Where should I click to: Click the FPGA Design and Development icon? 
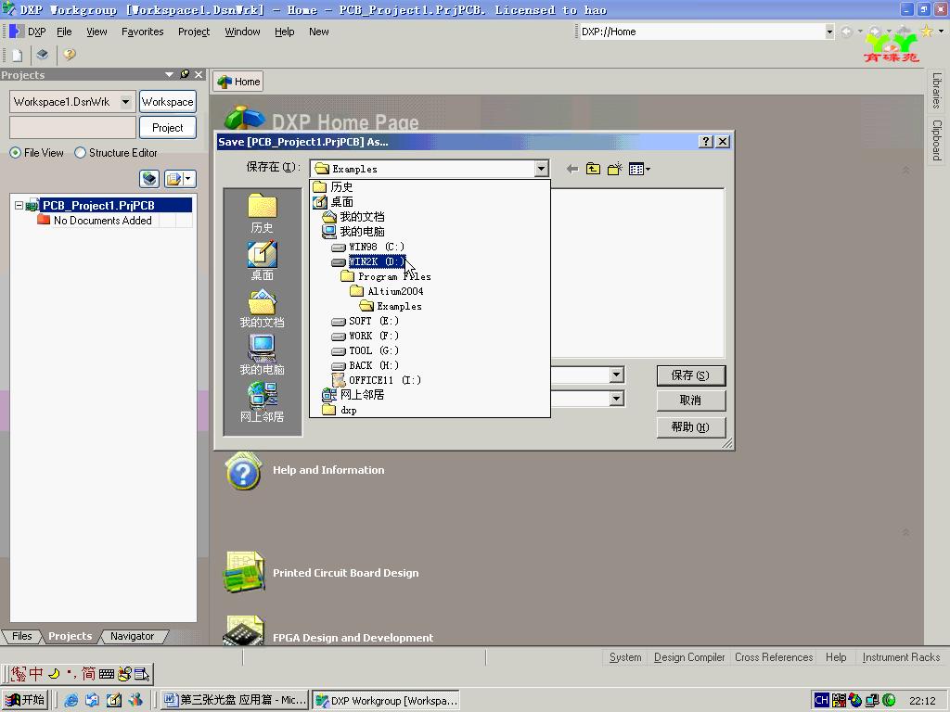[244, 630]
